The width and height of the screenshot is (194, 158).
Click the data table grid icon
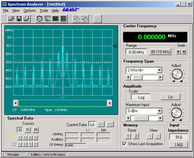click(63, 19)
